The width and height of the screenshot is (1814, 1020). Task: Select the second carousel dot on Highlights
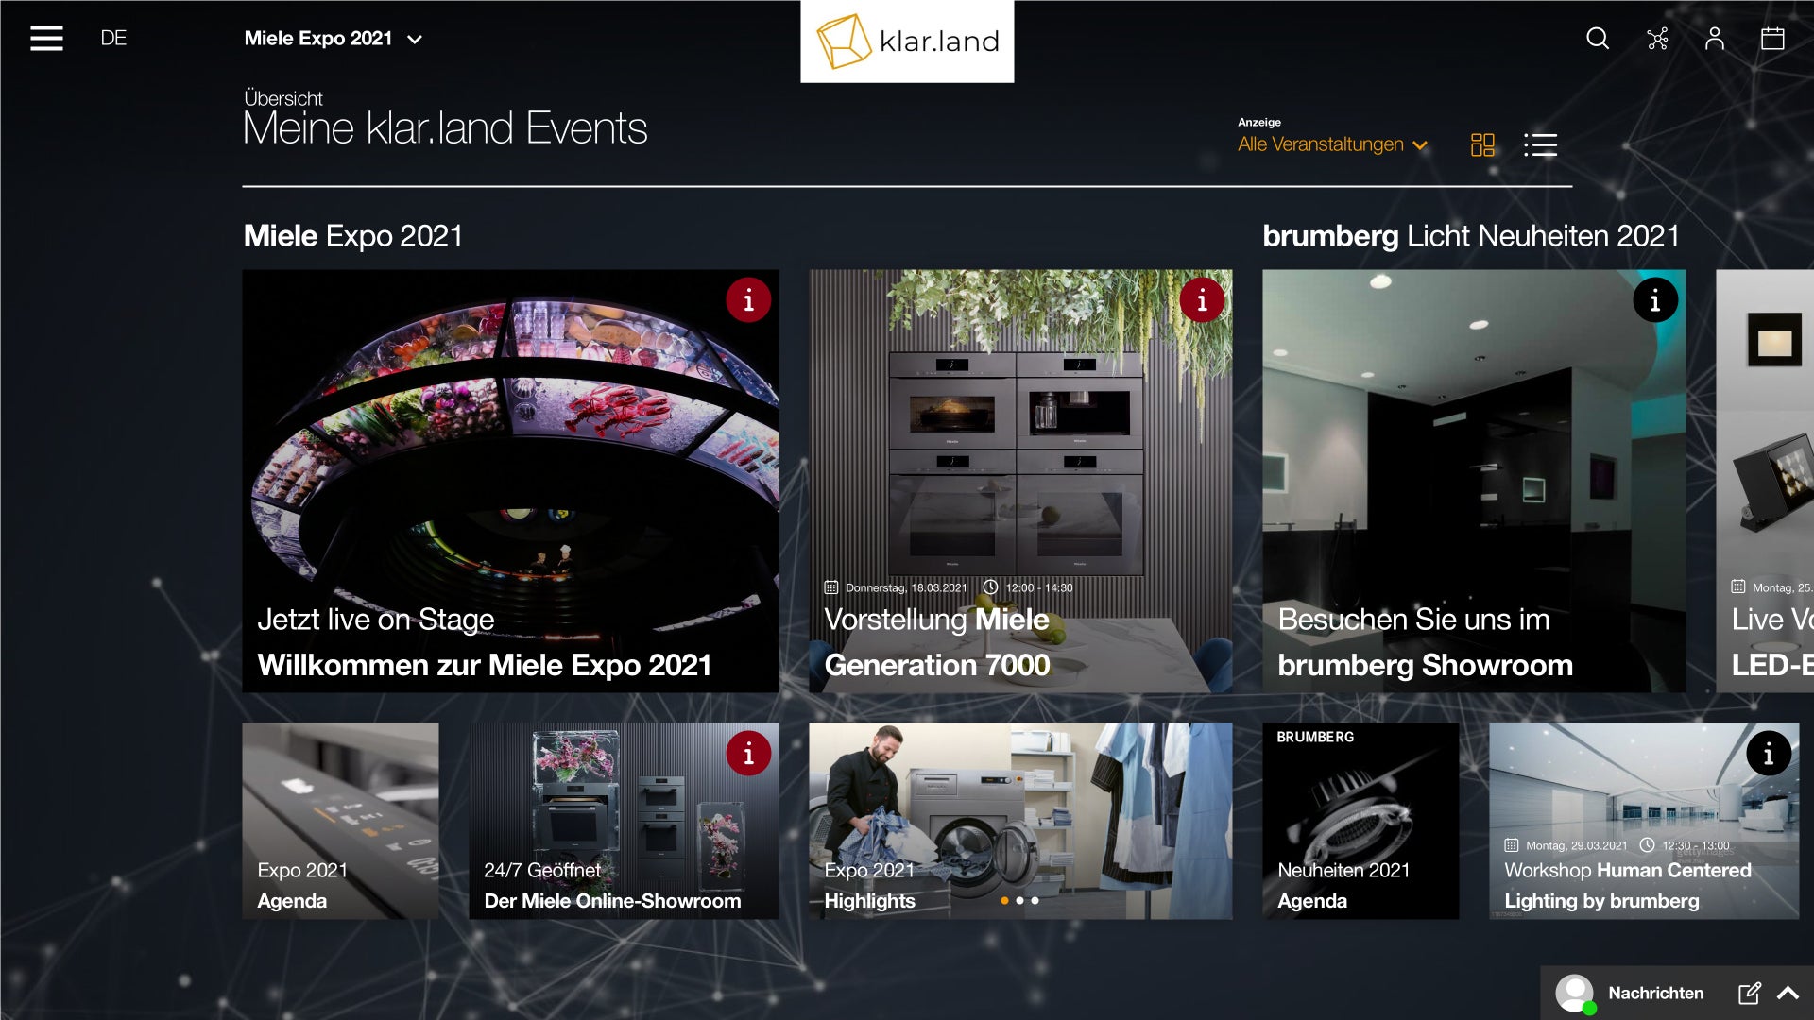coord(1019,901)
